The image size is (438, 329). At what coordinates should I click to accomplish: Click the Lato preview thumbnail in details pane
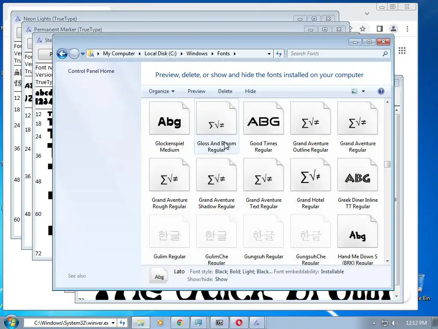click(x=159, y=275)
